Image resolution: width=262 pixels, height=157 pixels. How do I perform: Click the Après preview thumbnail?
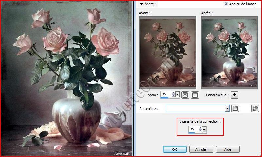pyautogui.click(x=229, y=53)
